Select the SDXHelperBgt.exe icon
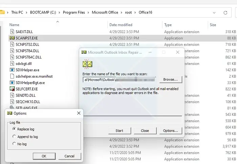237x164 pixels. coord(12,83)
